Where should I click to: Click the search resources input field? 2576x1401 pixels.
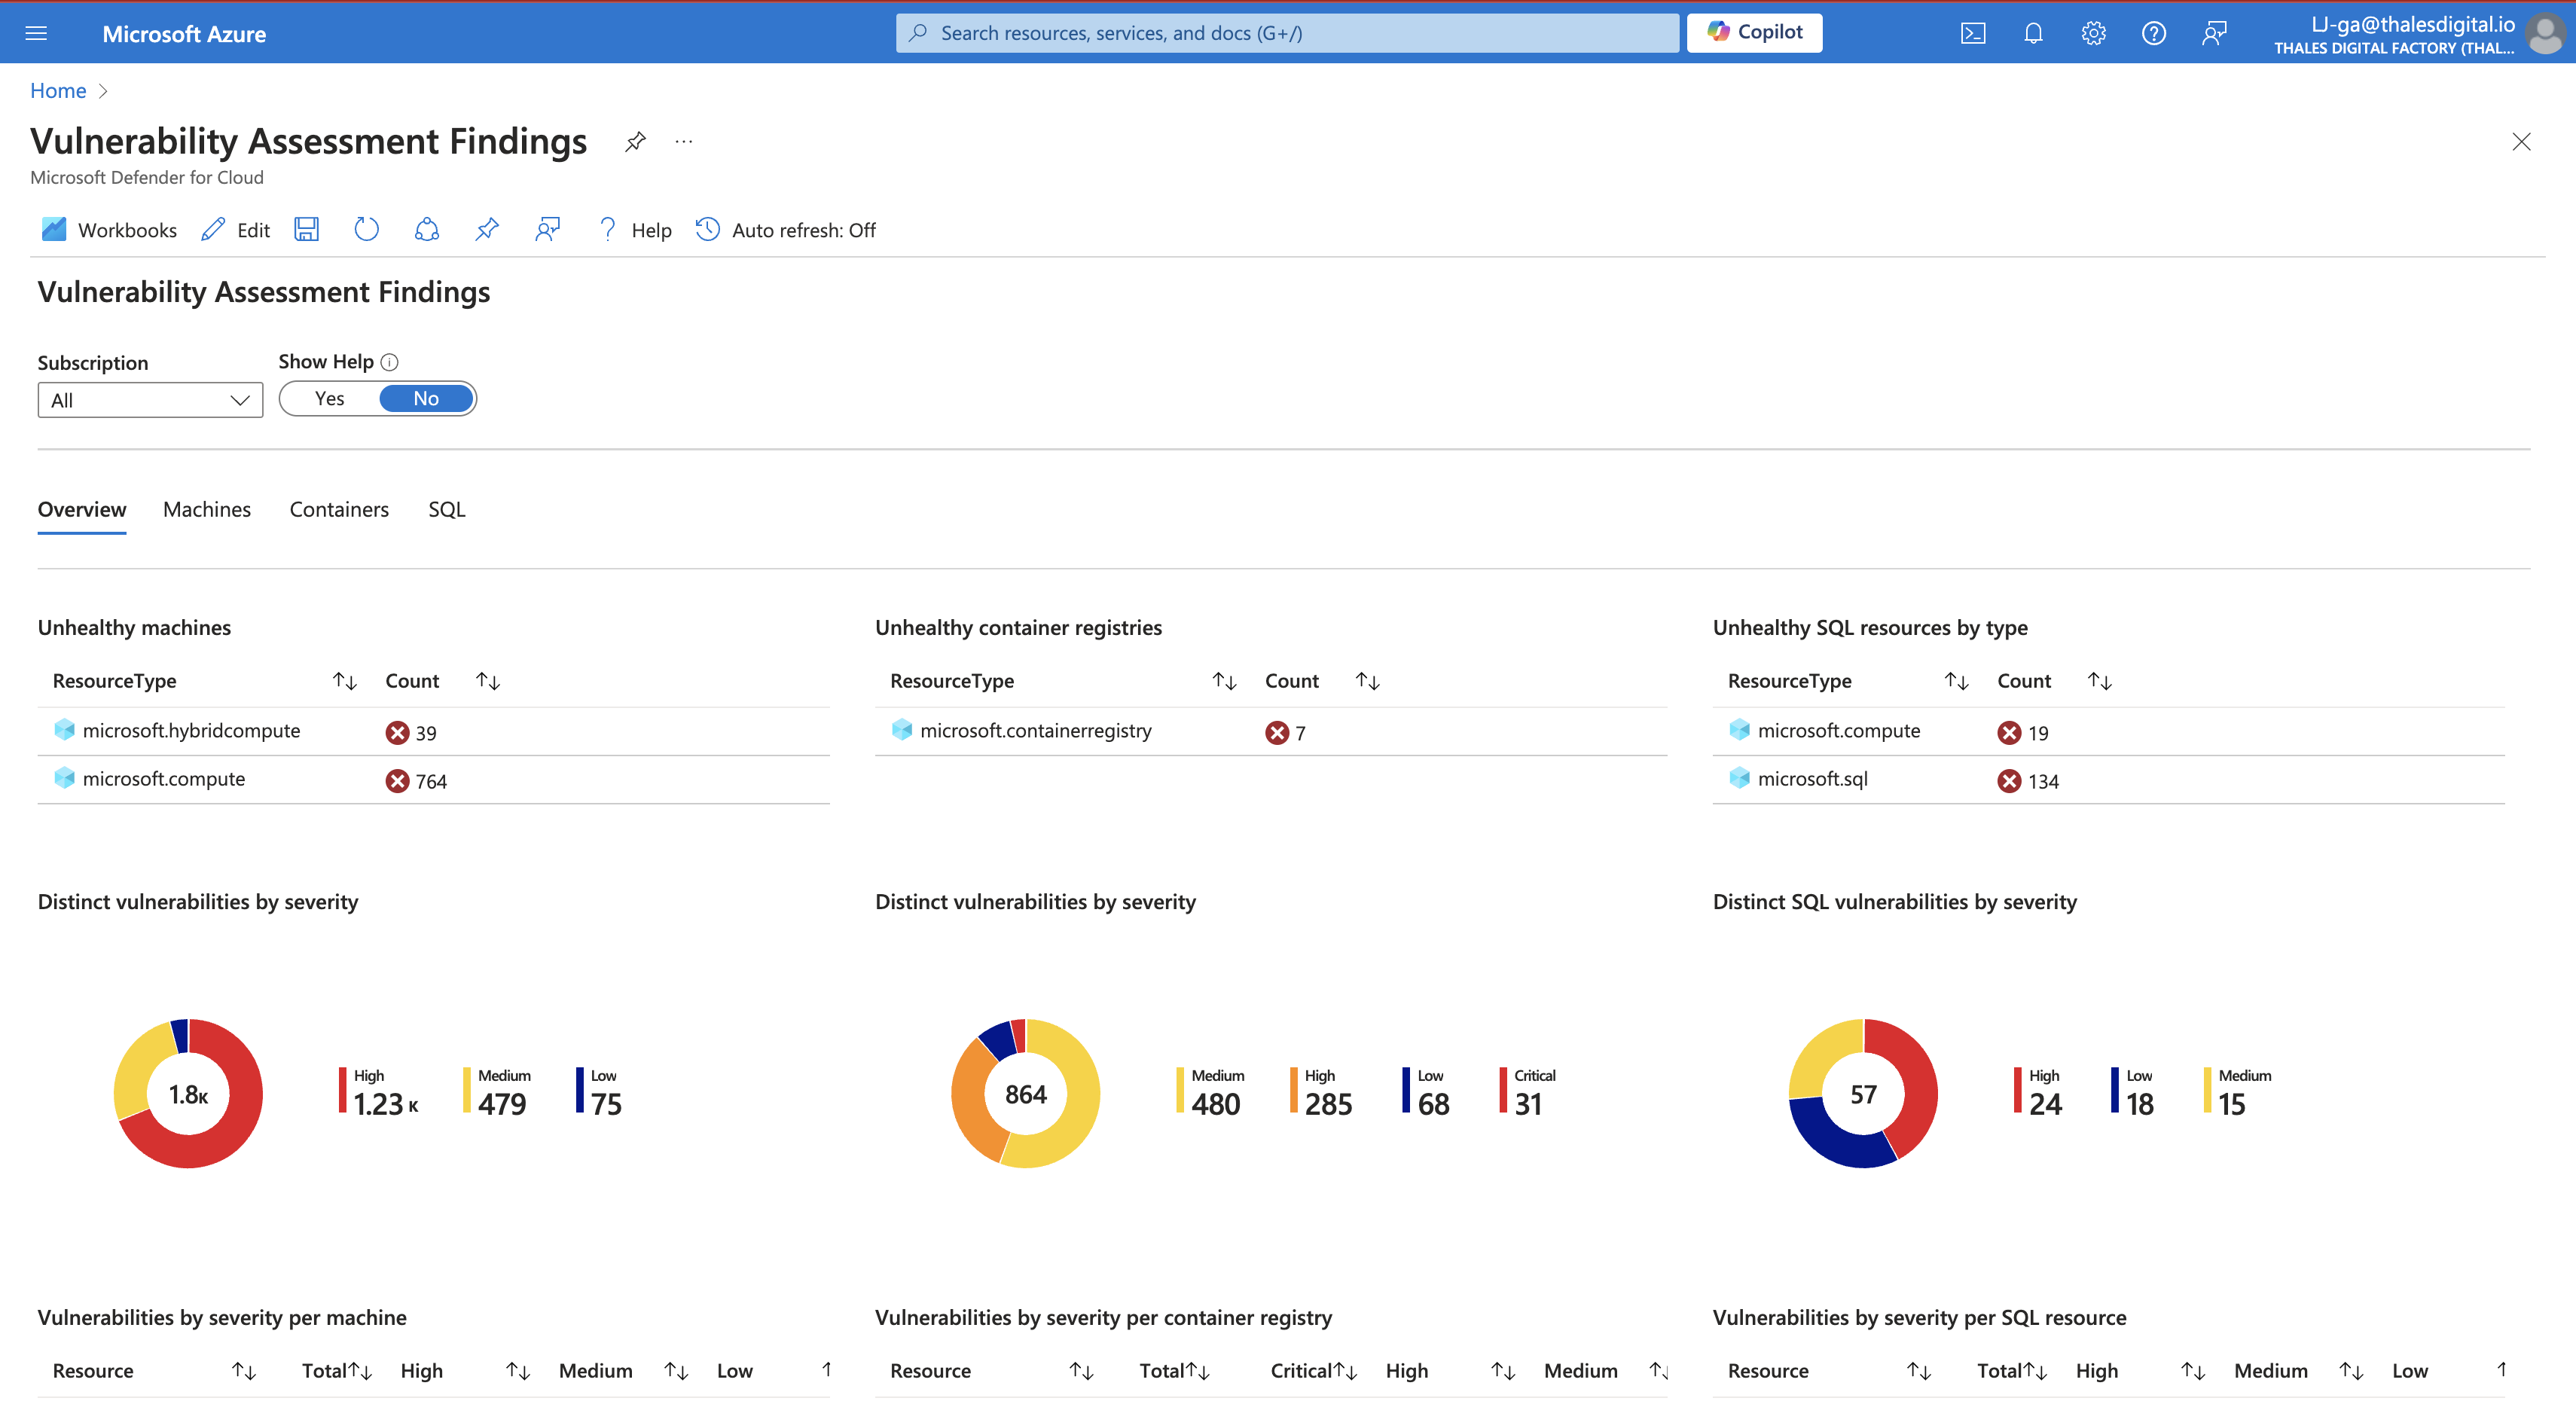click(1287, 32)
